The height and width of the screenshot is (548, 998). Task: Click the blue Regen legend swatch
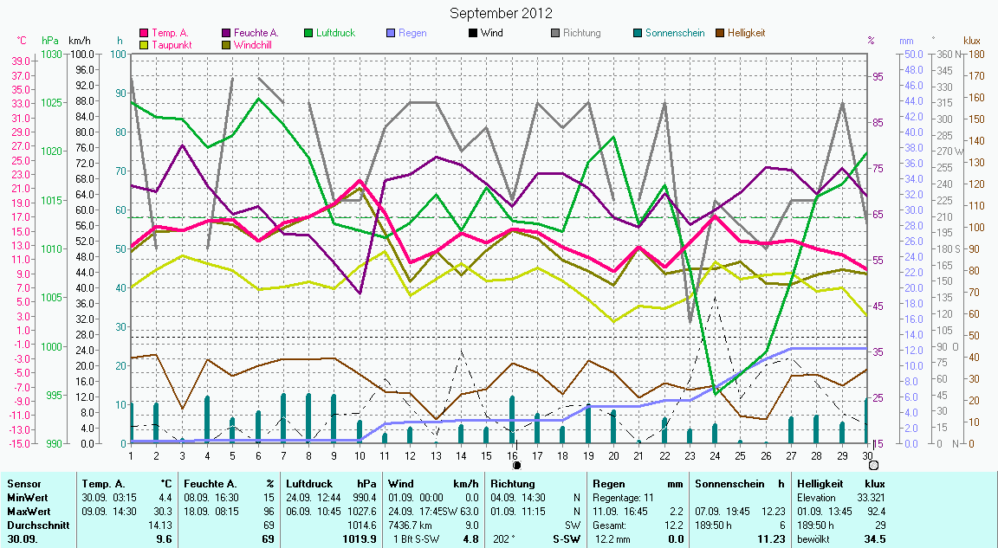coord(392,34)
